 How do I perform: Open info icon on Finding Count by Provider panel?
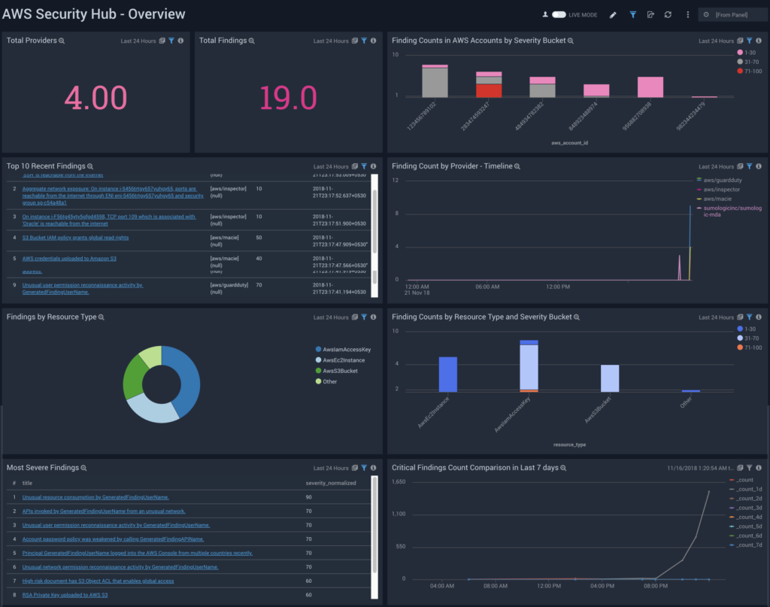(759, 166)
